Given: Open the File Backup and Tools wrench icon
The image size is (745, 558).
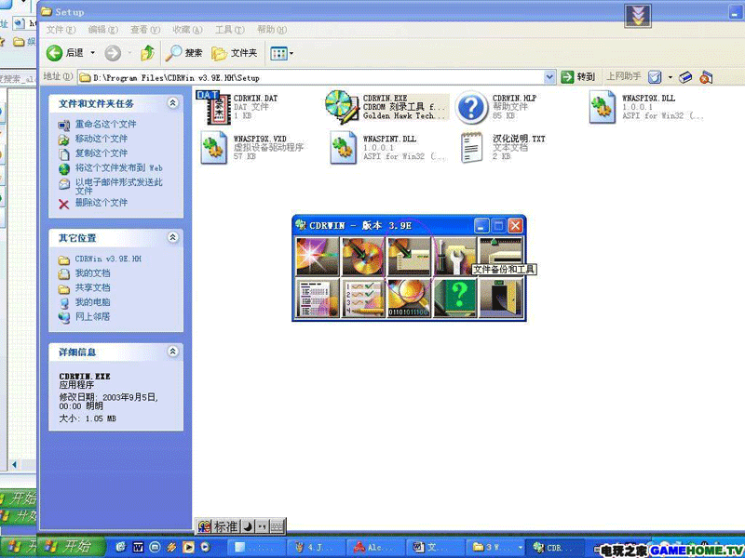Looking at the screenshot, I should tap(454, 257).
